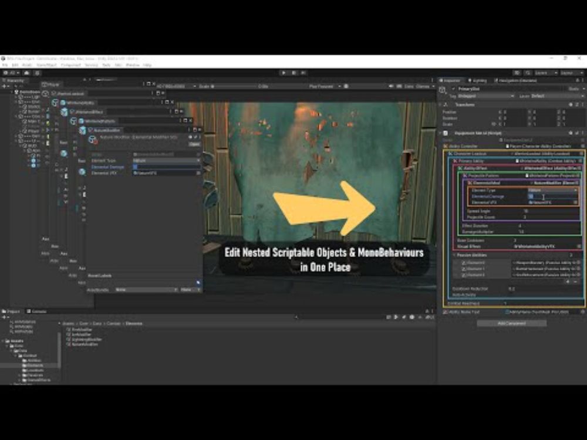Switch to the Navigation tab
The image size is (587, 440).
click(515, 80)
